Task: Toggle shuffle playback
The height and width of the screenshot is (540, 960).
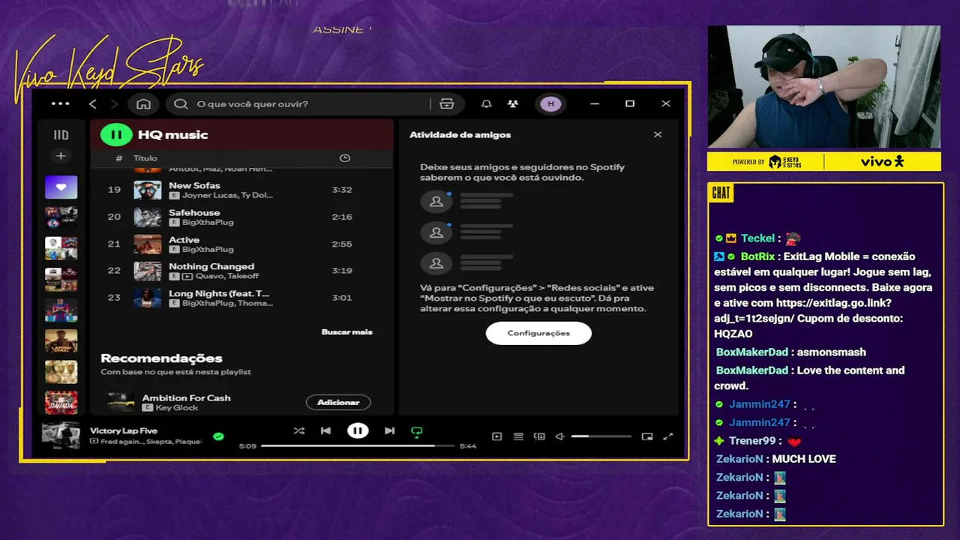Action: click(x=299, y=430)
